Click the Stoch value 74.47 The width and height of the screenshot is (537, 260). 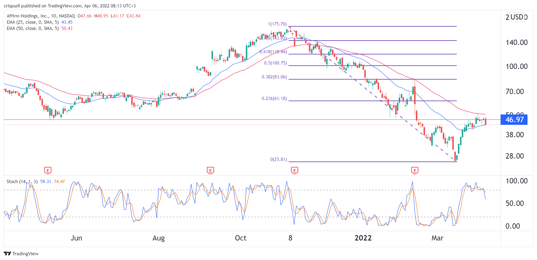[59, 182]
